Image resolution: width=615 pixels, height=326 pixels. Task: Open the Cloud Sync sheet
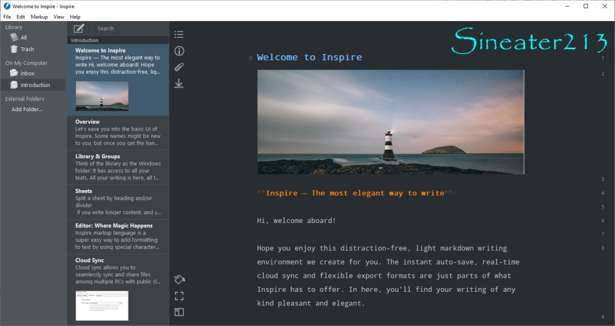pyautogui.click(x=118, y=290)
